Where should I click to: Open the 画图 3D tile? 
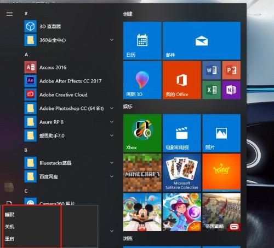142,80
